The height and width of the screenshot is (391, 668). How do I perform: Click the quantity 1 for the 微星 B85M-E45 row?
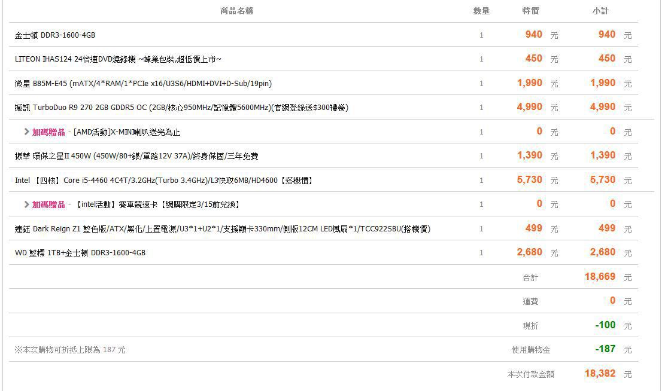click(481, 84)
